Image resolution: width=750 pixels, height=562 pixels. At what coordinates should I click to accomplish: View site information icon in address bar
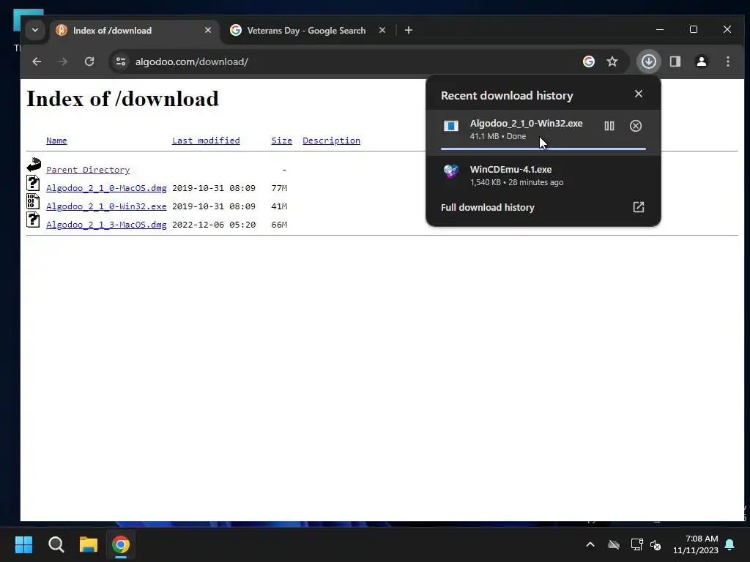pos(121,61)
